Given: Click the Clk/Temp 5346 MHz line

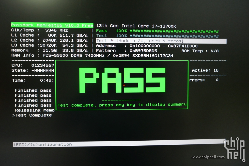Looking at the screenshot, I should 40,30.
